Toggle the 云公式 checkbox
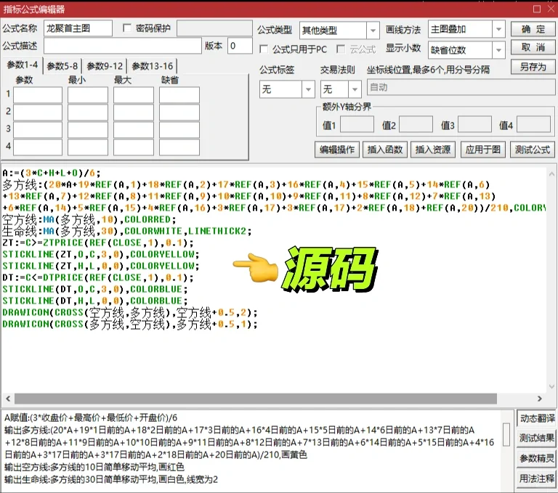Screen dimensions: 558x493 point(341,49)
